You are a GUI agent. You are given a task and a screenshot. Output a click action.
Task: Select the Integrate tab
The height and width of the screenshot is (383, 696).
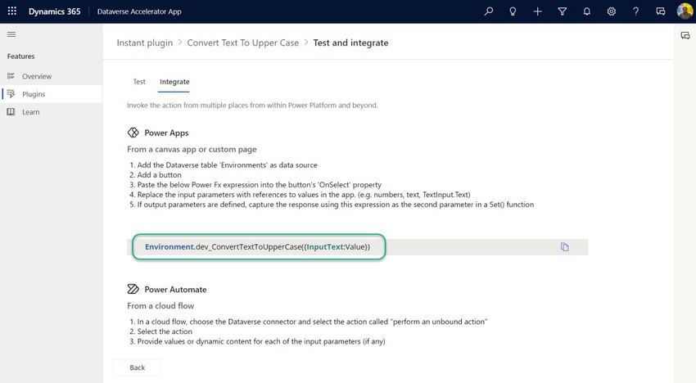[x=174, y=82]
